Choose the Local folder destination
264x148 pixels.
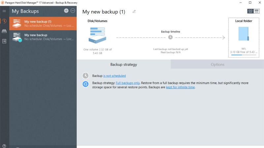tap(244, 38)
